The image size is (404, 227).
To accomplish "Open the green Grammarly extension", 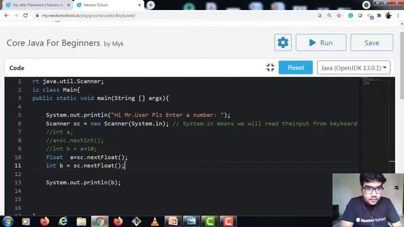I will (350, 15).
